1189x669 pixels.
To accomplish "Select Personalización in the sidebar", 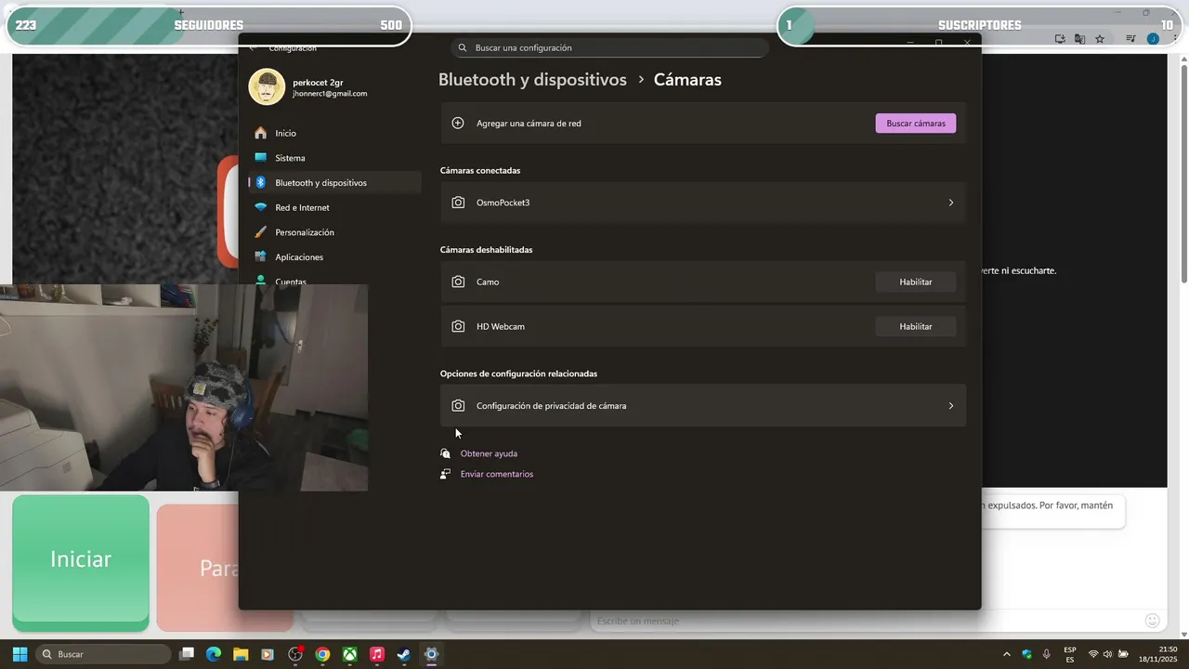I will (335, 232).
